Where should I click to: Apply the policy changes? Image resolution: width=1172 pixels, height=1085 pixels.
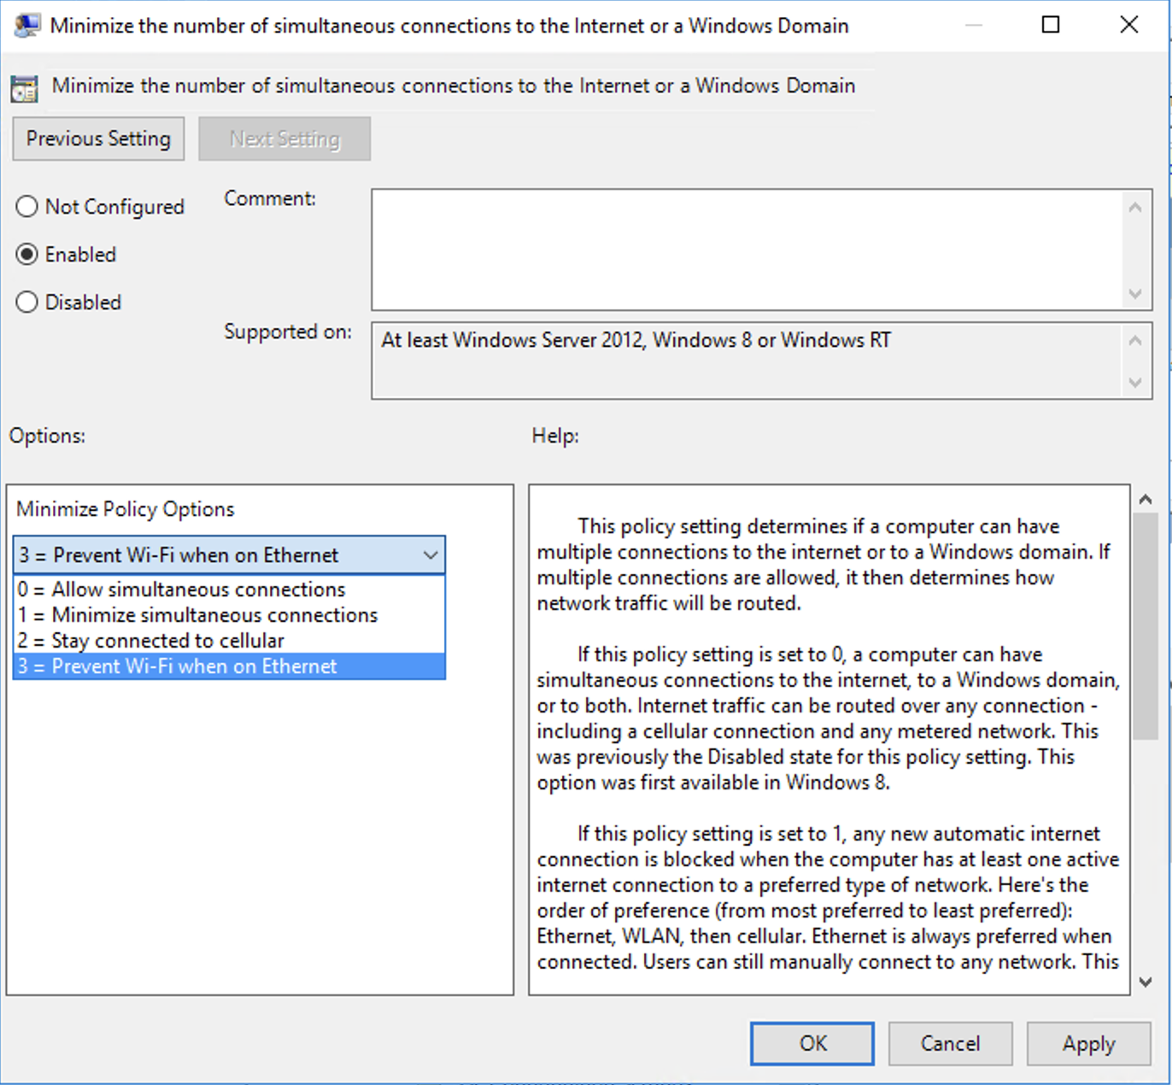coord(1088,1043)
